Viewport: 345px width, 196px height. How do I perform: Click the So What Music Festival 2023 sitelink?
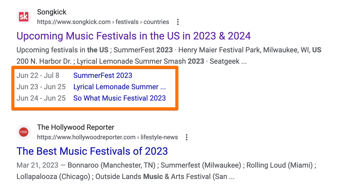(x=119, y=98)
